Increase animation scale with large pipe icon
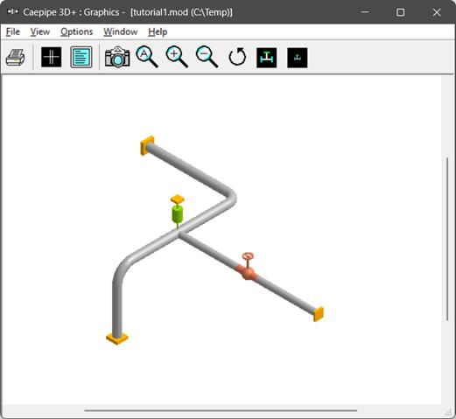Viewport: 456px width, 419px height. click(267, 58)
